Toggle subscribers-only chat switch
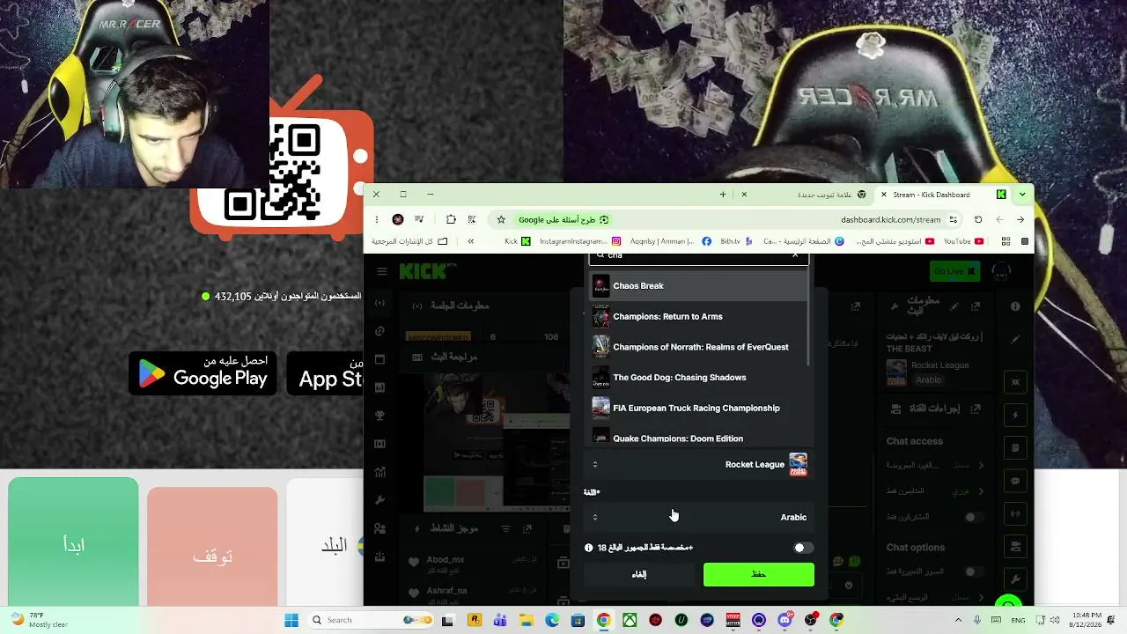Image resolution: width=1127 pixels, height=634 pixels. click(973, 517)
